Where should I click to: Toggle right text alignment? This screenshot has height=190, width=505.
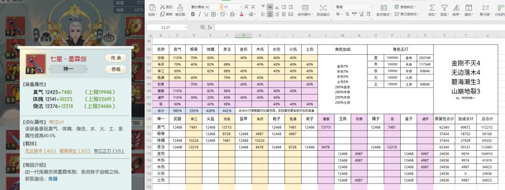pyautogui.click(x=277, y=14)
